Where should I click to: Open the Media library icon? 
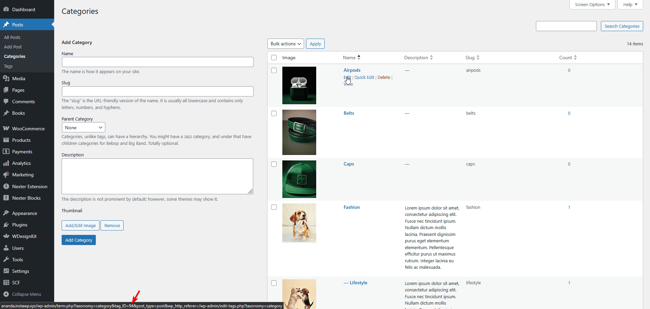(6, 78)
